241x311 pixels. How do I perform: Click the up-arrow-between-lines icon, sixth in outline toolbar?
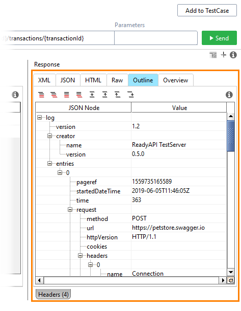point(104,95)
